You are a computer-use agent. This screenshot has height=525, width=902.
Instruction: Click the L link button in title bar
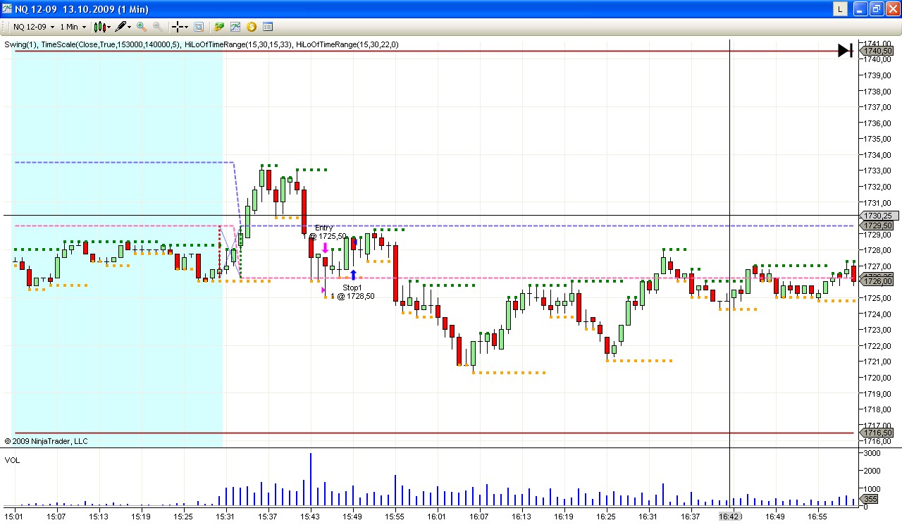pos(841,8)
